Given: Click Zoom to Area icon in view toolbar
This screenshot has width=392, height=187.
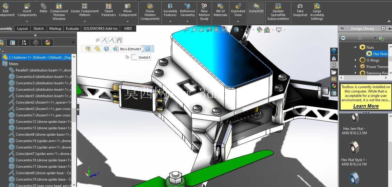Looking at the screenshot, I should tap(194, 29).
